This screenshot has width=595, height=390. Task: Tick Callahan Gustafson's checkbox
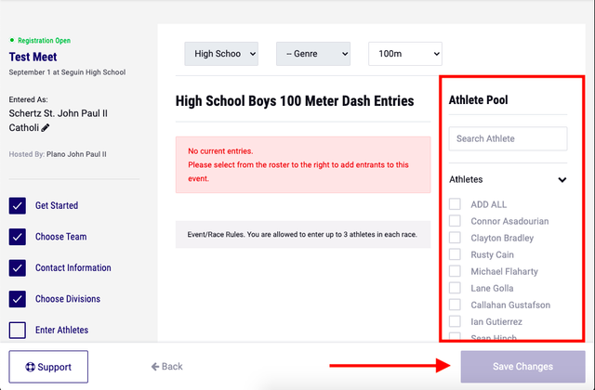(x=455, y=305)
